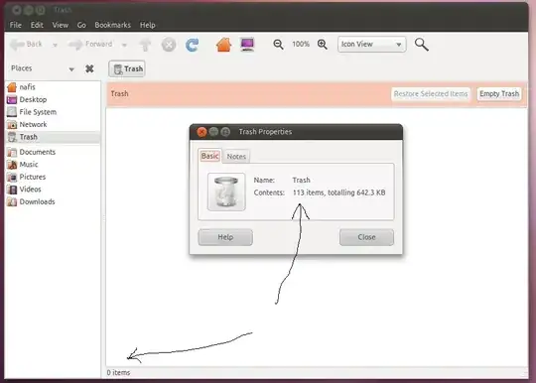536x383 pixels.
Task: Select Trash in Places sidebar
Action: (54, 137)
